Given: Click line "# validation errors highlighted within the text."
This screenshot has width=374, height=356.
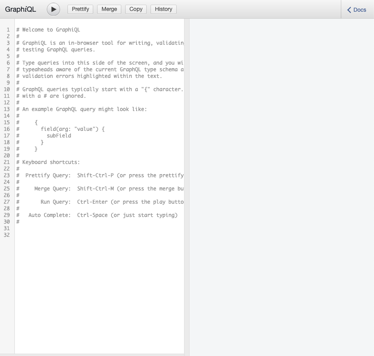Looking at the screenshot, I should pos(89,76).
